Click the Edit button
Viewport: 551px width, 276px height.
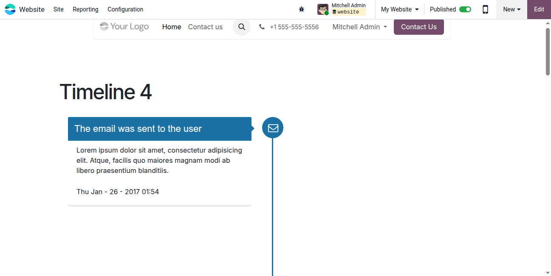pos(539,9)
